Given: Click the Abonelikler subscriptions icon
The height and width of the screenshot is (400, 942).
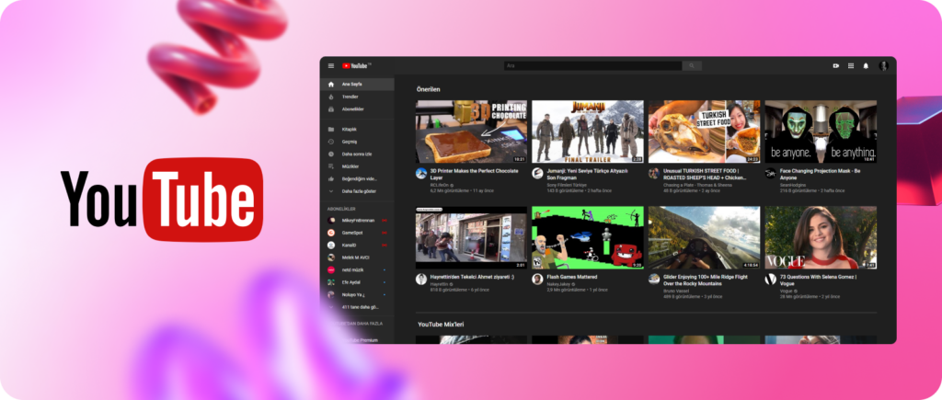Looking at the screenshot, I should coord(330,109).
